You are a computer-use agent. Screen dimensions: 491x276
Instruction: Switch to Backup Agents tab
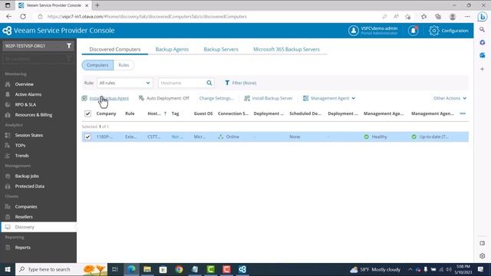(x=172, y=49)
